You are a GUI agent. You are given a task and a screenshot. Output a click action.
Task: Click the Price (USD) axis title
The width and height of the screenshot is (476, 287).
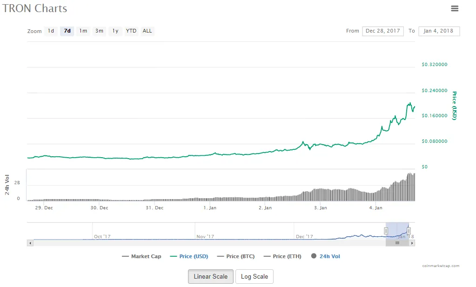click(x=454, y=106)
